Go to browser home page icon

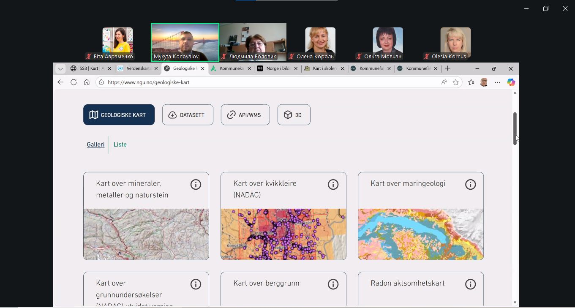pyautogui.click(x=87, y=82)
